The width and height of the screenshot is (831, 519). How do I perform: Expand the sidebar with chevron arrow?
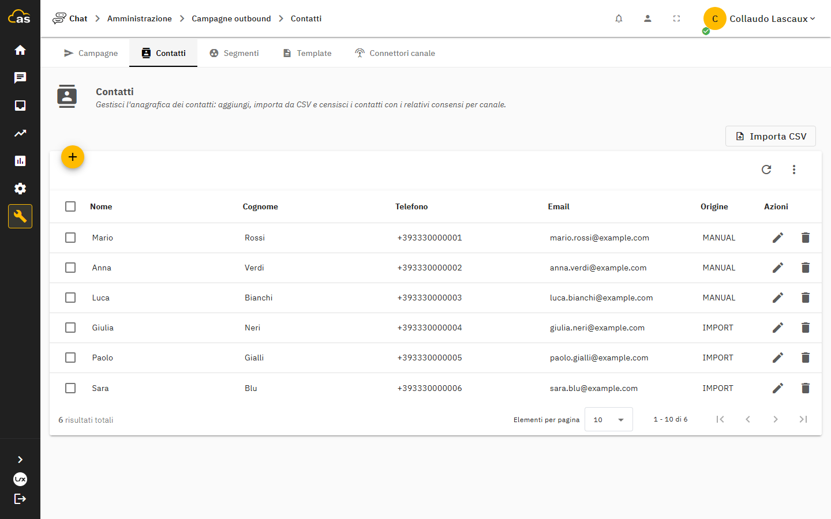20,460
